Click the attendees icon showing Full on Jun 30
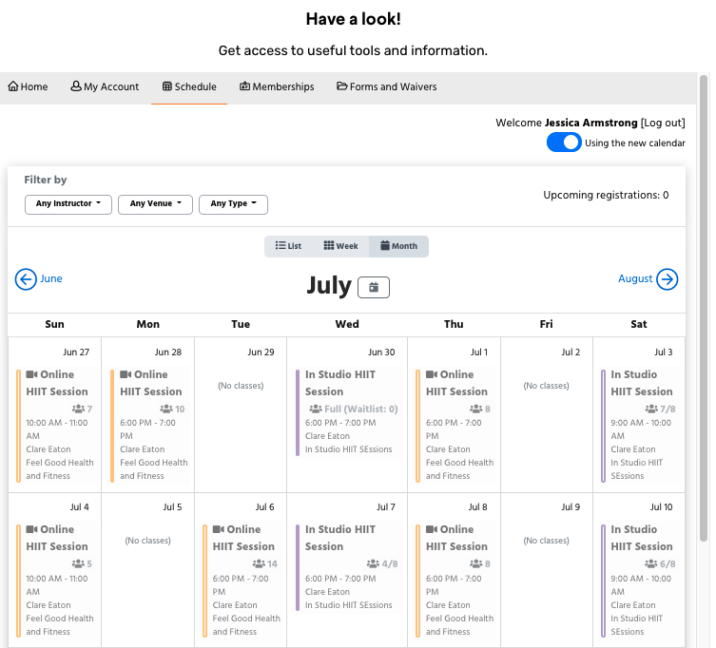The width and height of the screenshot is (716, 648). pyautogui.click(x=316, y=409)
